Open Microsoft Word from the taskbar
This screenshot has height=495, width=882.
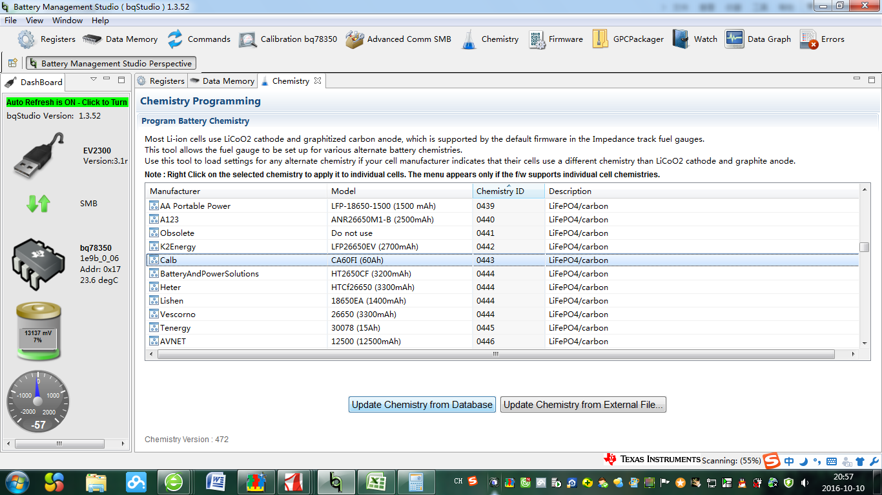click(x=216, y=482)
